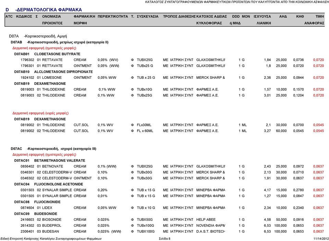Screen dimensions: 329x241
Task: Click the D07AC category III heading
Action: [x=53, y=149]
